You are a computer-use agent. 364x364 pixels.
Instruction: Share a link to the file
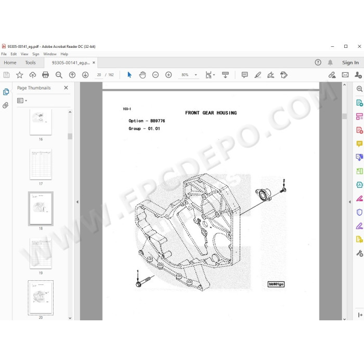point(332,75)
